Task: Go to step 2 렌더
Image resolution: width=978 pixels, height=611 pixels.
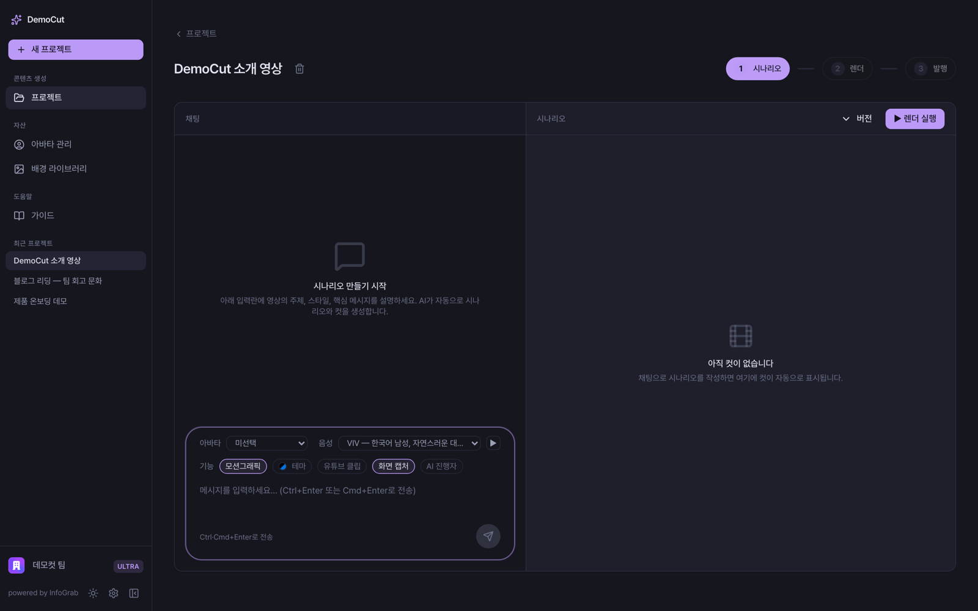Action: pyautogui.click(x=847, y=68)
